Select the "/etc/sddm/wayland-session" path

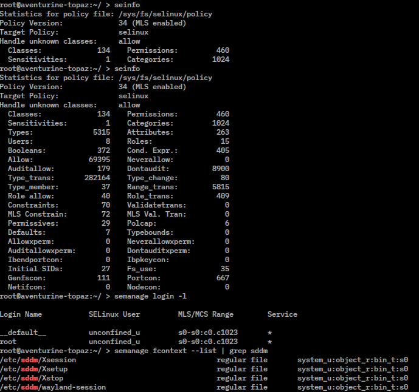click(53, 387)
